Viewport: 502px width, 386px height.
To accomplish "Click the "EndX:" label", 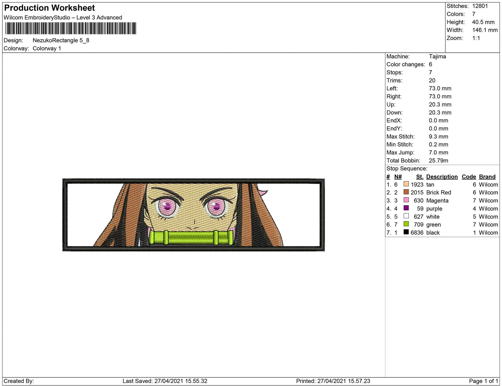I will click(x=394, y=120).
